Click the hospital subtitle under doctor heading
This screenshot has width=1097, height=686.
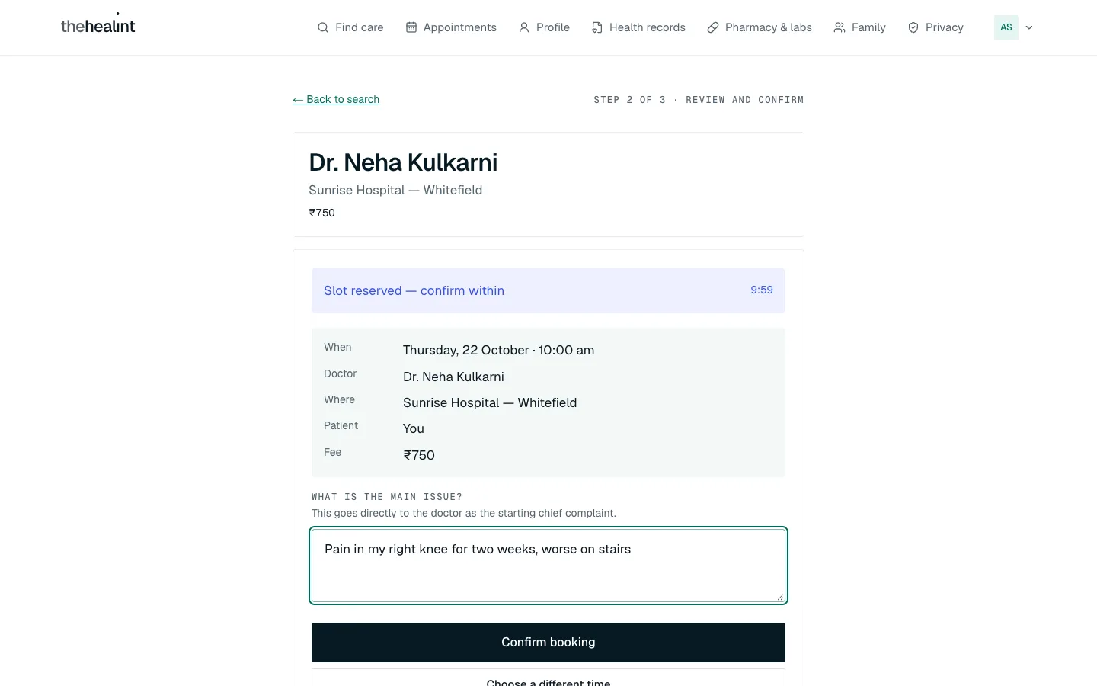[x=395, y=190]
